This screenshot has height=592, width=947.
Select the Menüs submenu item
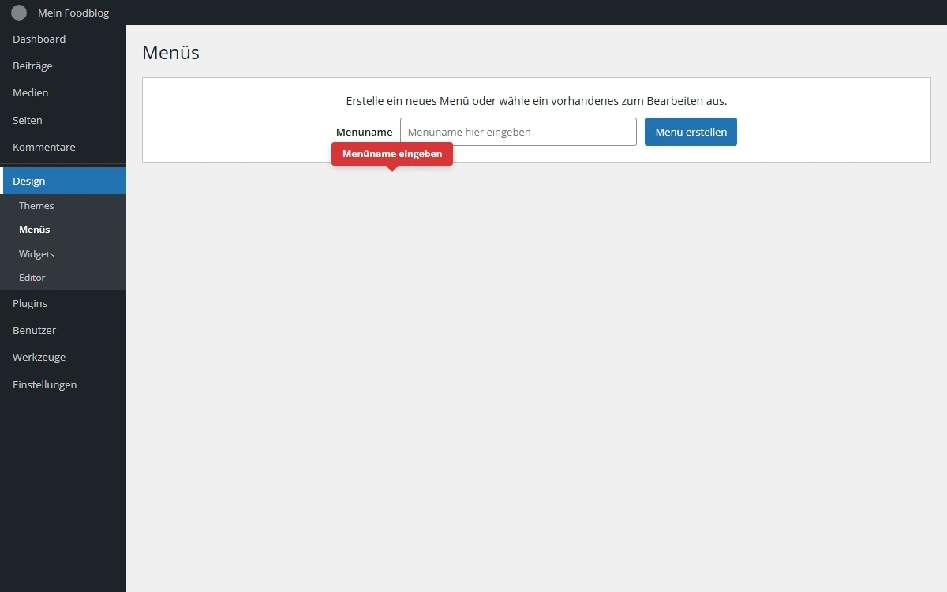click(35, 230)
